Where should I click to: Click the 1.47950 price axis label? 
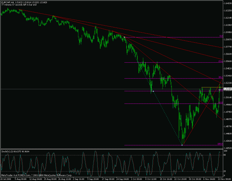tap(228, 112)
